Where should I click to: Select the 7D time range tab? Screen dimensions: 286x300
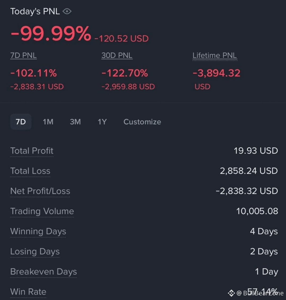[21, 122]
